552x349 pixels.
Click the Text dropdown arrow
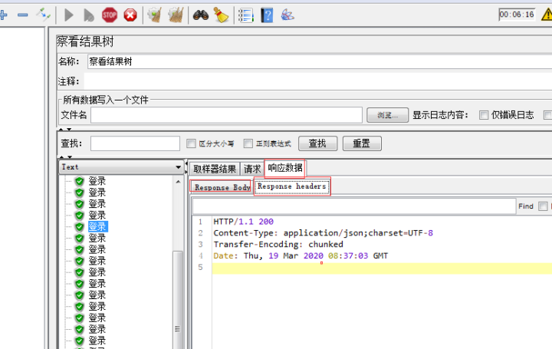pos(178,167)
